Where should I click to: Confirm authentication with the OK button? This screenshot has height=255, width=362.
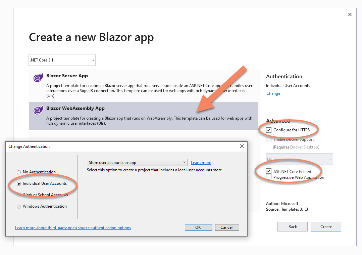(198, 227)
